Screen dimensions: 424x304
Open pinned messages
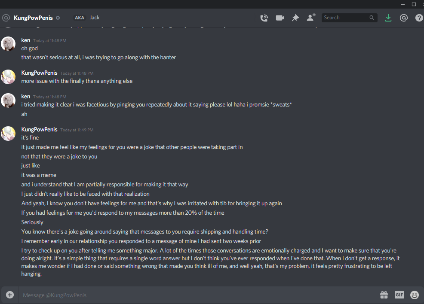295,18
